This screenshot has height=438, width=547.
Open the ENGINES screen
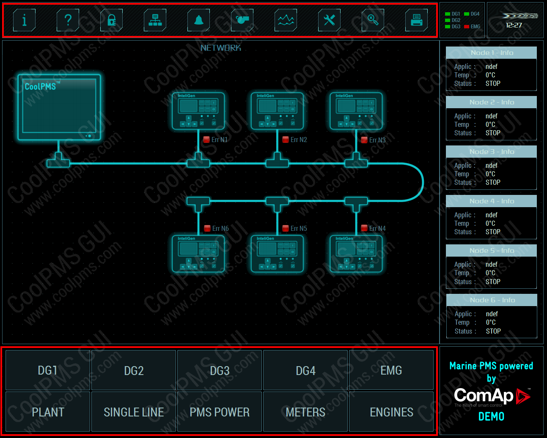coord(391,412)
